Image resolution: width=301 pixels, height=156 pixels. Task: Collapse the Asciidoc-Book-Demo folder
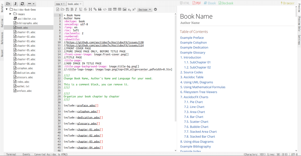(x=7, y=9)
